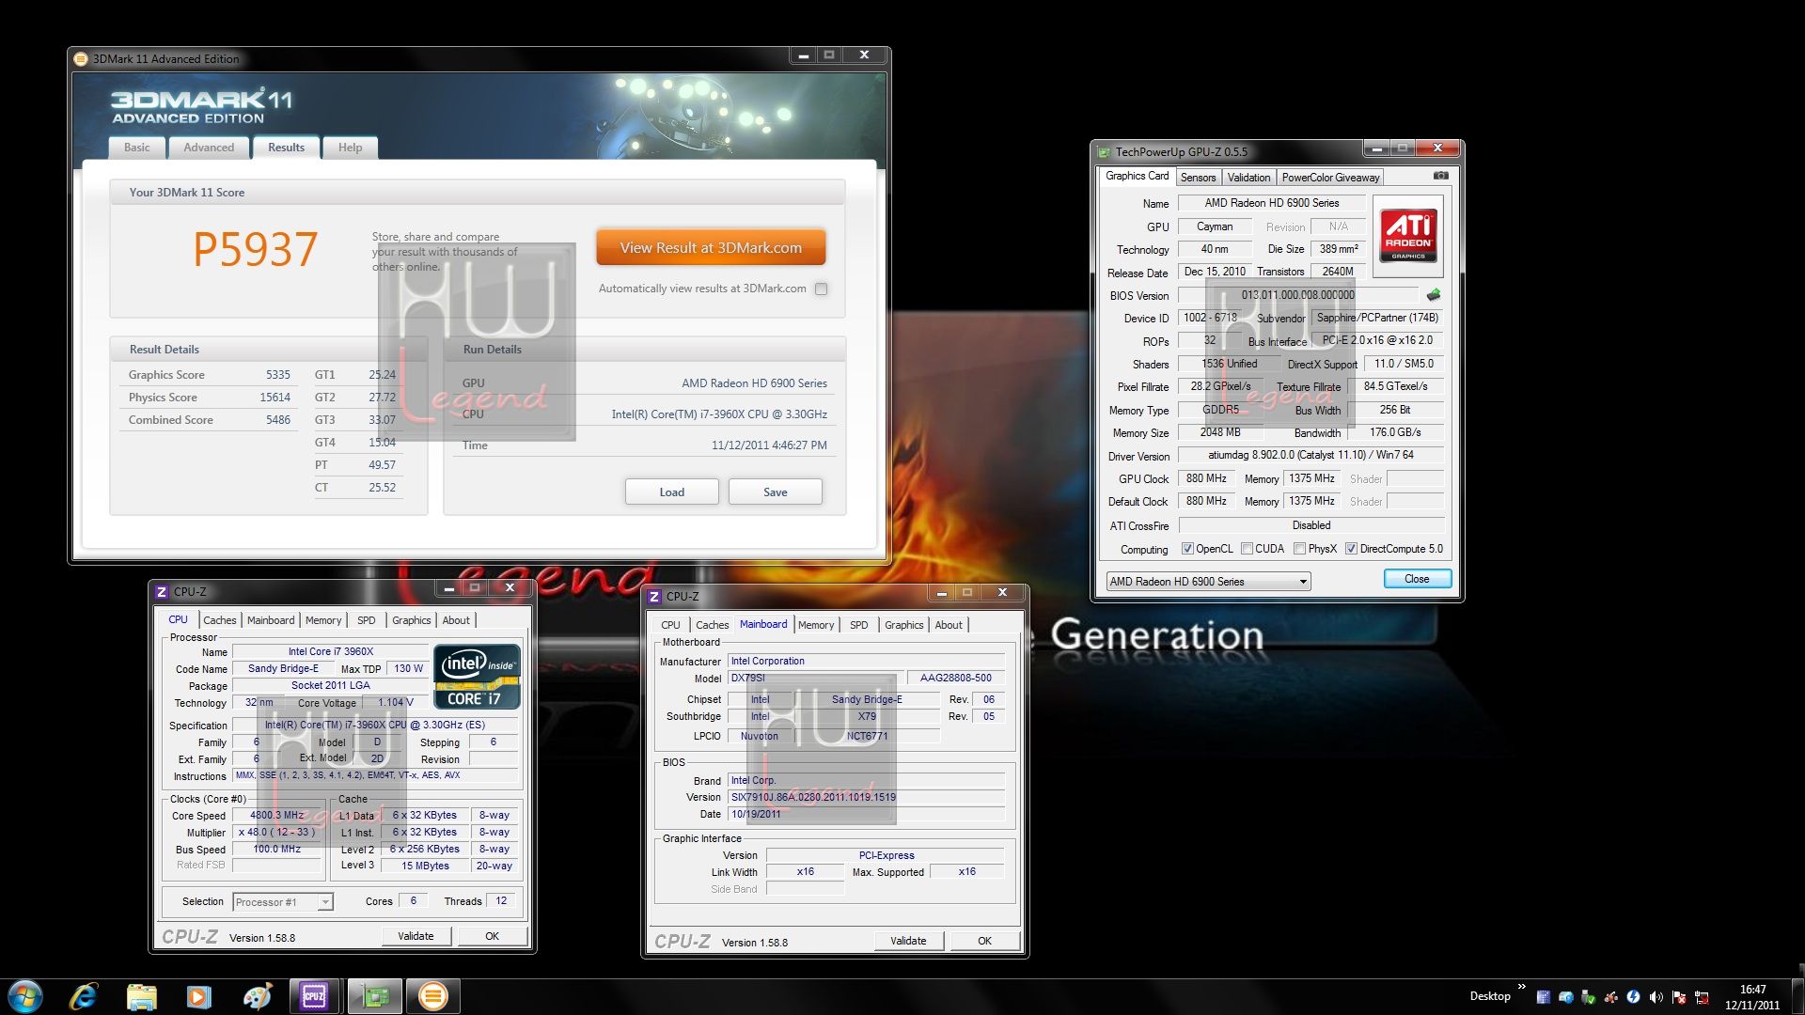Click the blue lightning bolt tray icon
1805x1015 pixels.
[1633, 996]
